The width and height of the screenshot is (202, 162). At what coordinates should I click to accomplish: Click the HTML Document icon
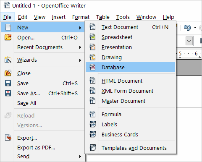pyautogui.click(x=92, y=81)
